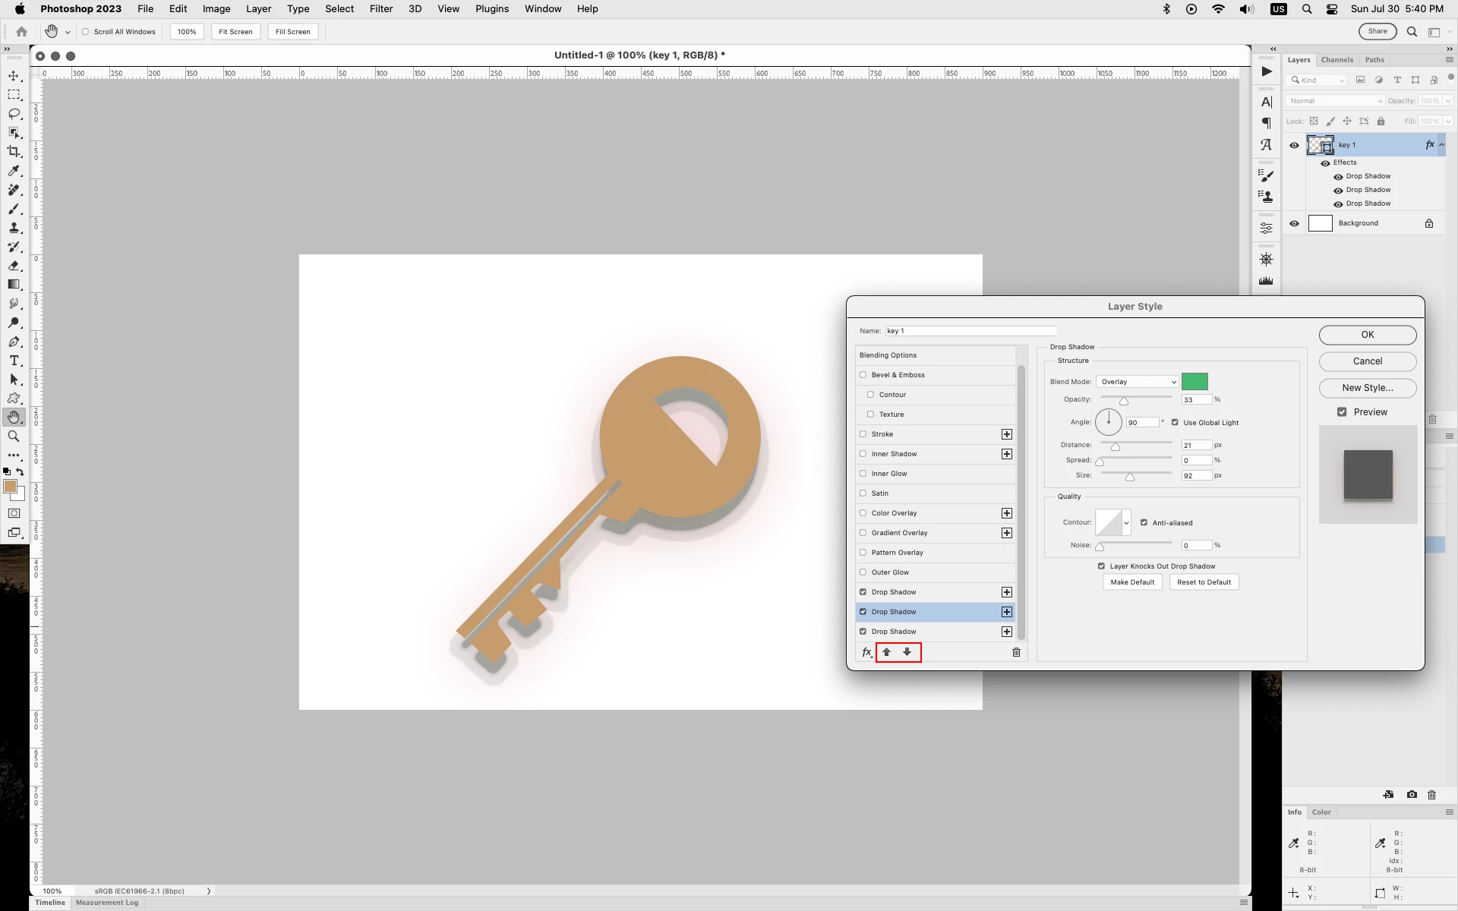Enable the Bevel & Emboss checkbox
The height and width of the screenshot is (911, 1458).
coord(863,375)
